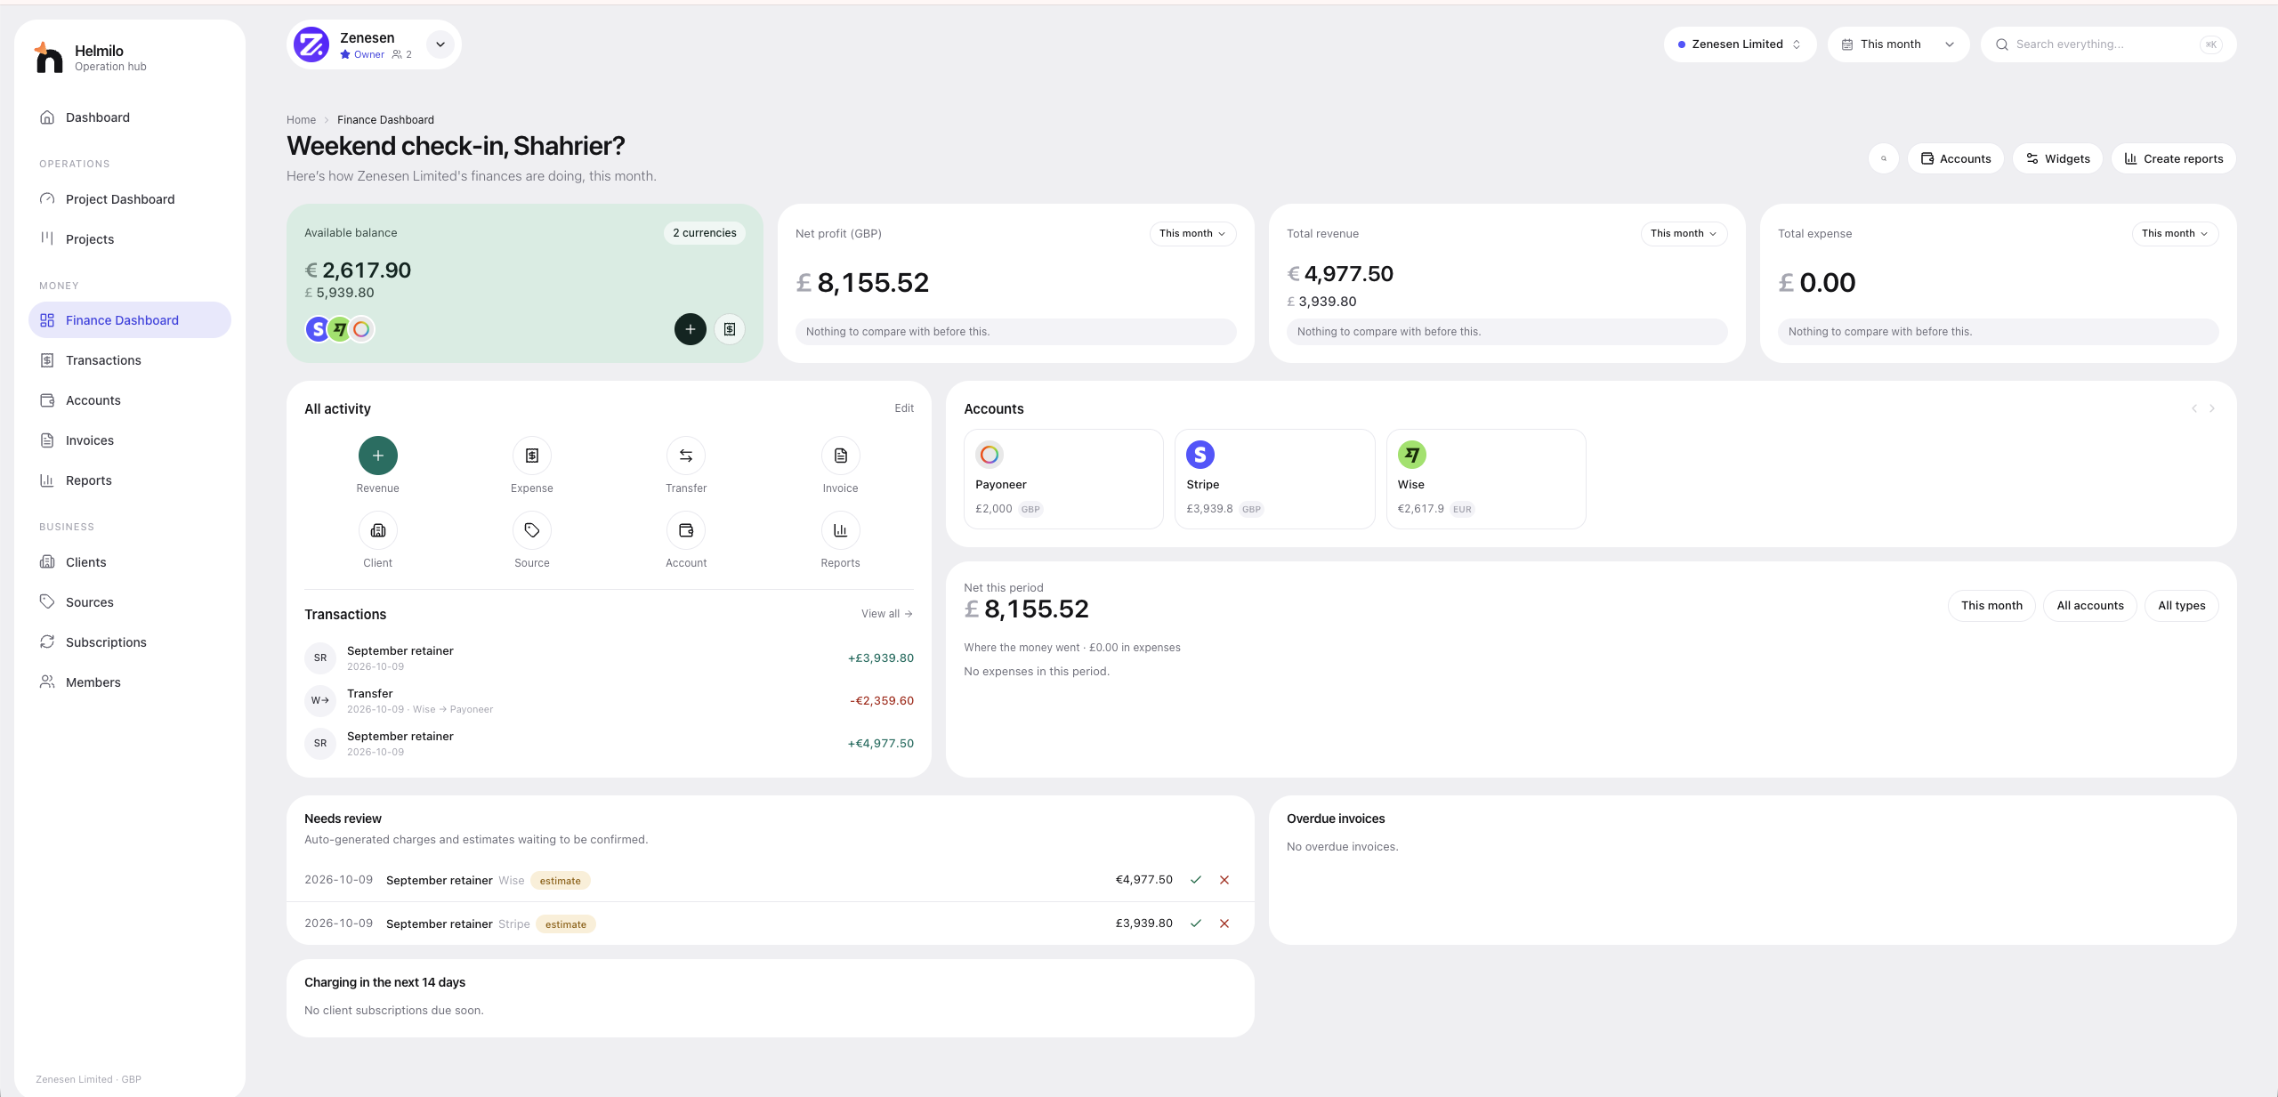
Task: Open the Wise account card
Action: coord(1486,480)
